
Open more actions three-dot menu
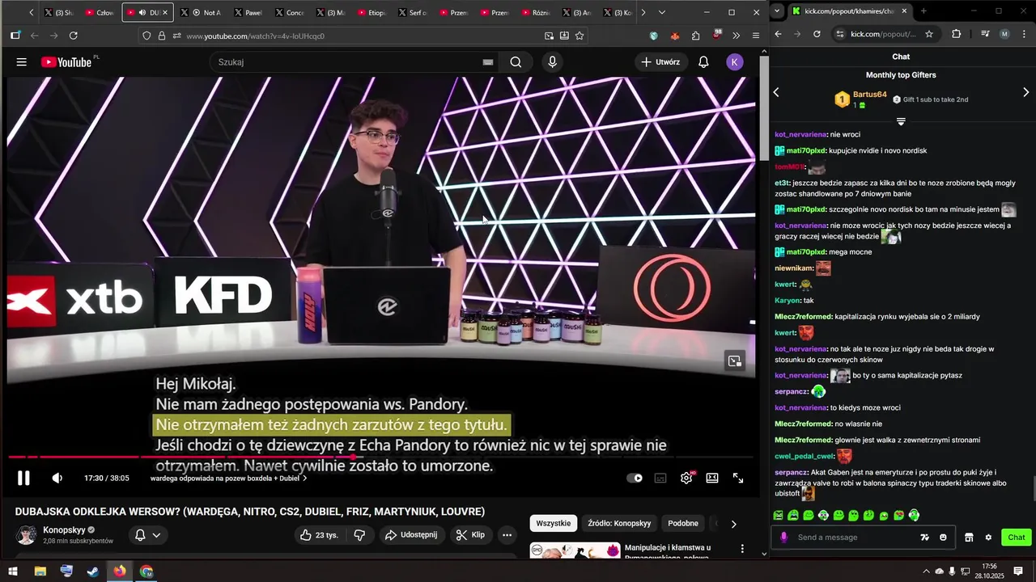(x=507, y=535)
